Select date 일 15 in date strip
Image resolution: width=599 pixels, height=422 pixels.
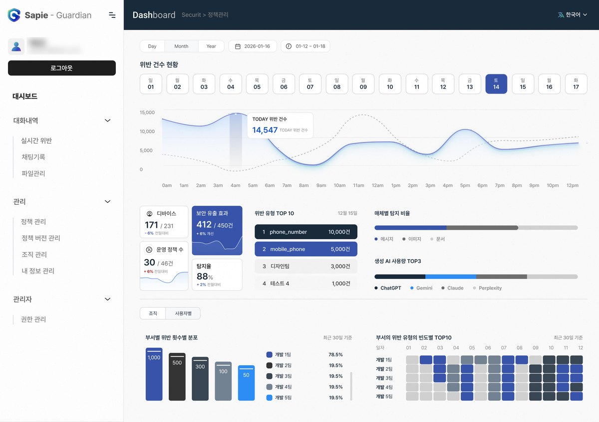(523, 84)
